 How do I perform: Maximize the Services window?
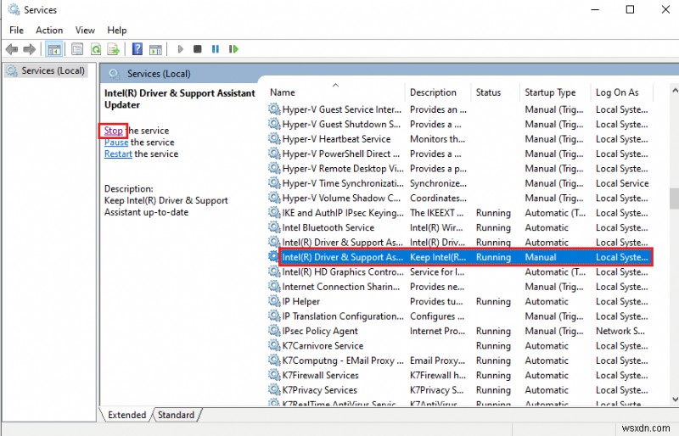click(x=630, y=9)
